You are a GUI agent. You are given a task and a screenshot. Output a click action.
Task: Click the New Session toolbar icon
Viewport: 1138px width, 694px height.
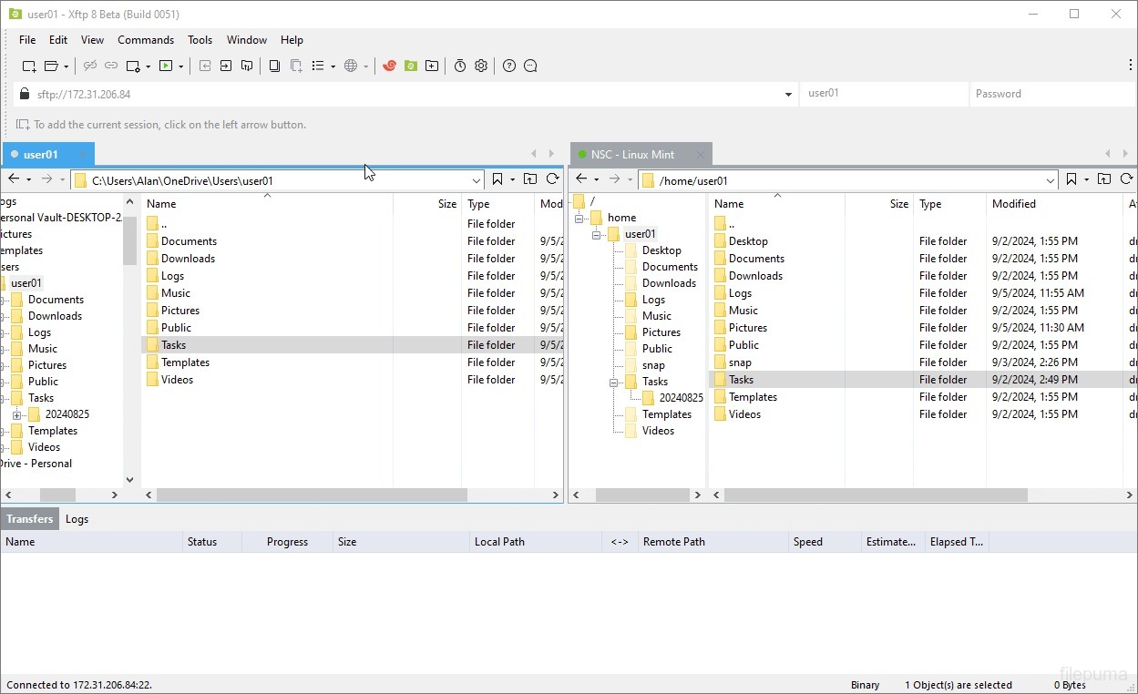(29, 66)
